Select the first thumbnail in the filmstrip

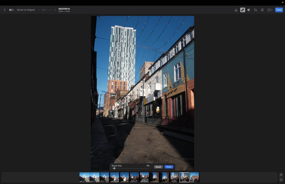pos(84,177)
